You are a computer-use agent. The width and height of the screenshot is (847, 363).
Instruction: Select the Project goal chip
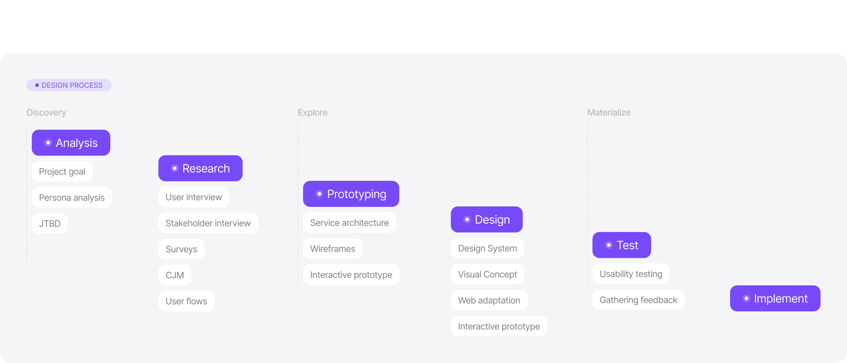pyautogui.click(x=62, y=172)
